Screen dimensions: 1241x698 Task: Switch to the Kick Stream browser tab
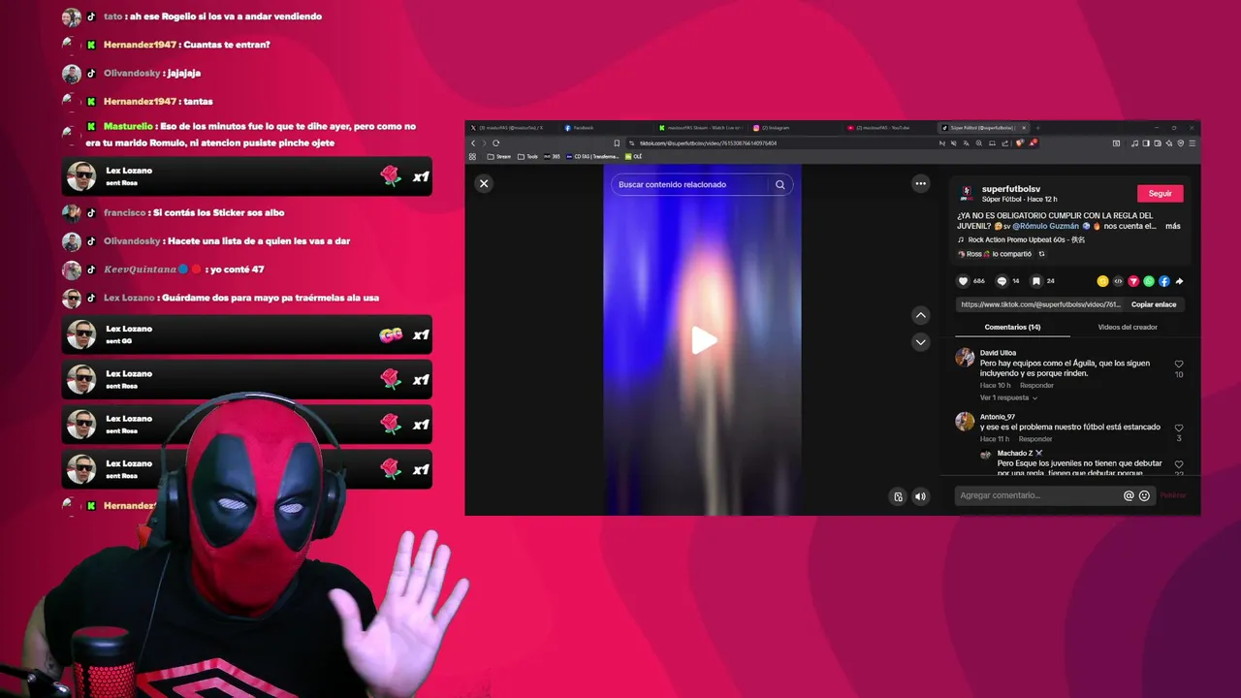pyautogui.click(x=701, y=128)
